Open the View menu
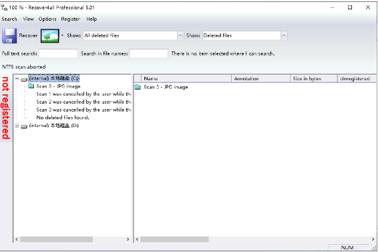 [29, 19]
